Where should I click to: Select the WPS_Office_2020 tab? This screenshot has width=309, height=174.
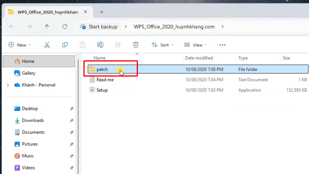click(x=42, y=12)
